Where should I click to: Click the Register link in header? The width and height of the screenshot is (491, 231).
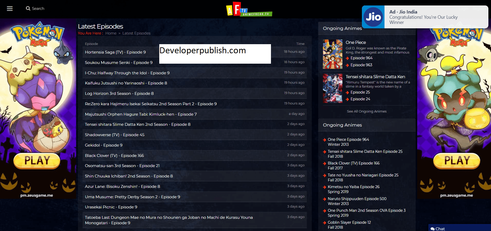[x=479, y=9]
